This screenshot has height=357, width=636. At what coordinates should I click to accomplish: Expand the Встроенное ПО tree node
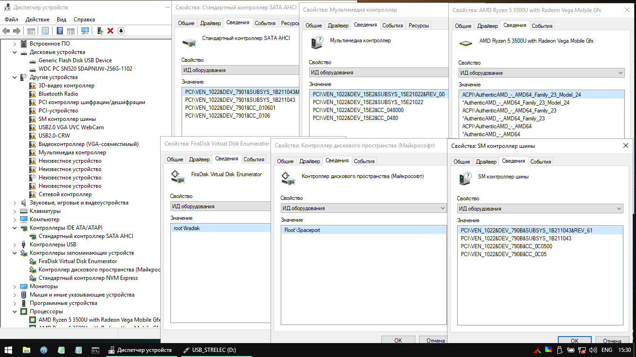click(15, 44)
